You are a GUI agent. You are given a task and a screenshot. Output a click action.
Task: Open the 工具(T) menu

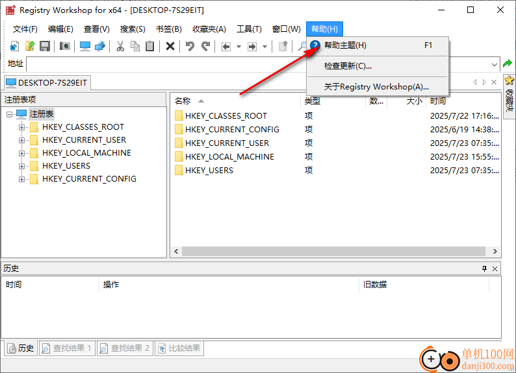pos(249,29)
